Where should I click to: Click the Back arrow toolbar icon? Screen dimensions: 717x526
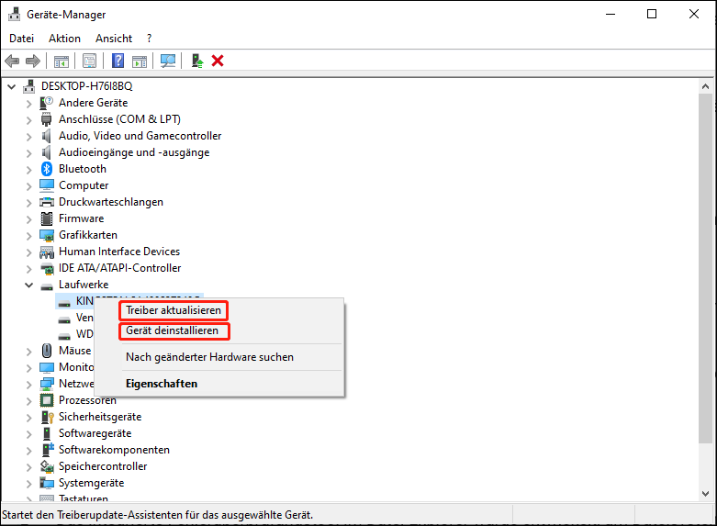point(12,61)
